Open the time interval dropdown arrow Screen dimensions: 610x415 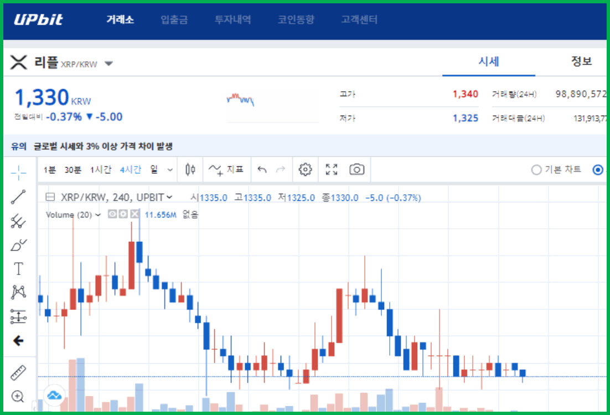[170, 170]
